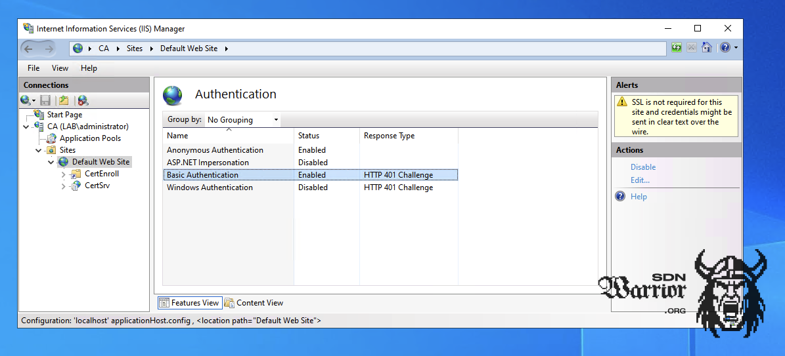Click the Back navigation arrow

pyautogui.click(x=28, y=49)
